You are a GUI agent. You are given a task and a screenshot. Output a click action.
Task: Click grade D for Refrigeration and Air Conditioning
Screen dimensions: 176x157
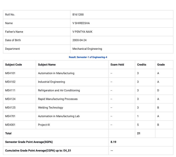(x=158, y=90)
